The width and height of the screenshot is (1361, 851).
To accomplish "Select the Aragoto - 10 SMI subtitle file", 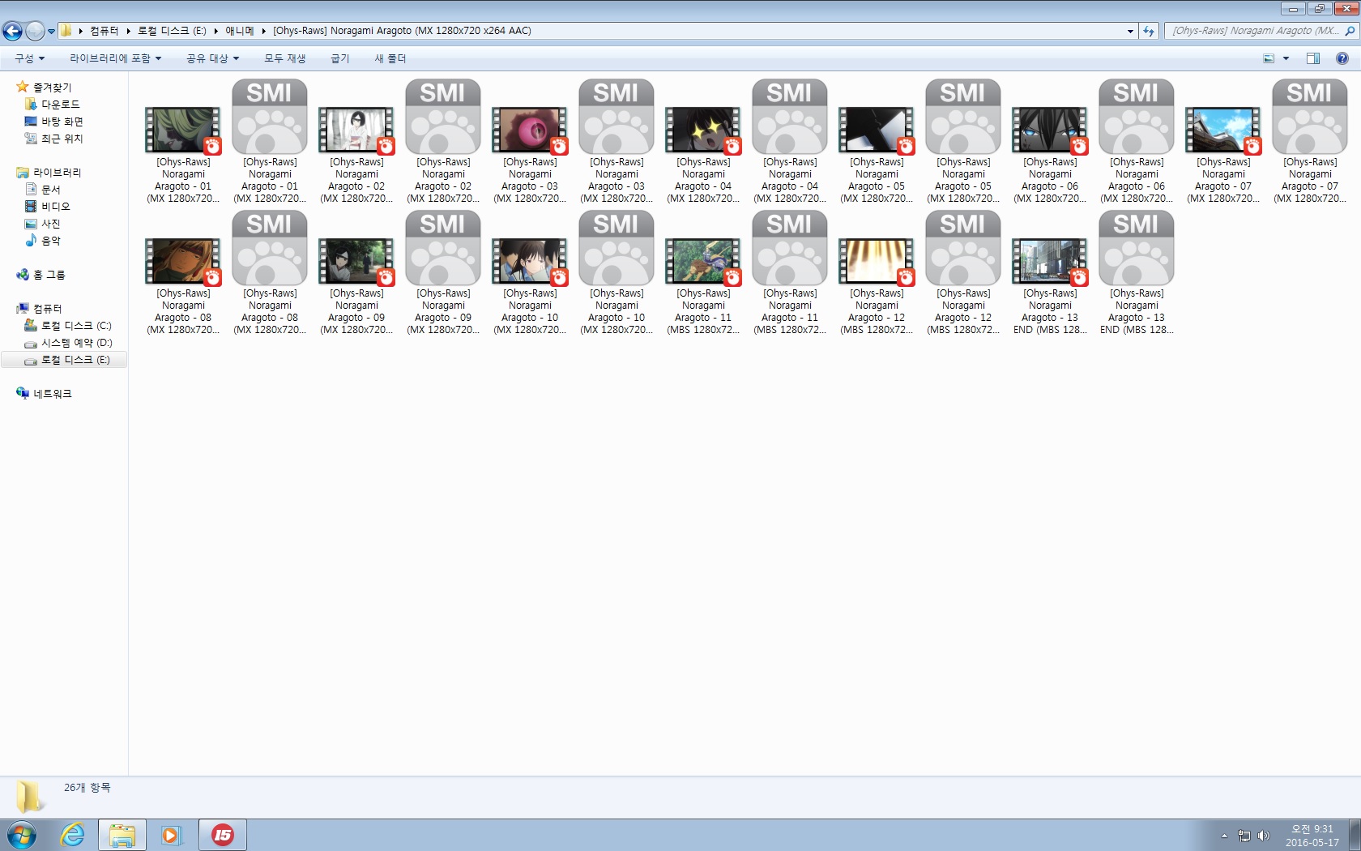I will [617, 248].
